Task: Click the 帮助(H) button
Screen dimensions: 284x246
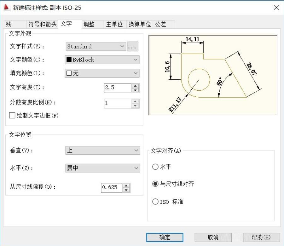Action: [261, 237]
